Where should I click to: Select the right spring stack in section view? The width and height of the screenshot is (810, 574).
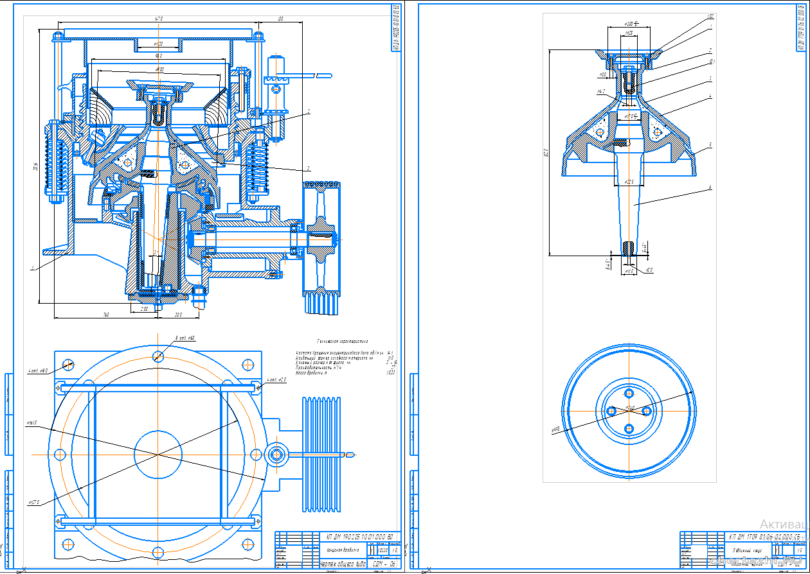[257, 166]
